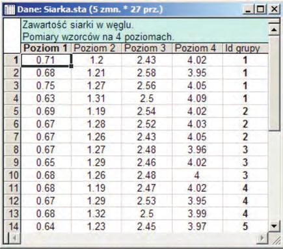This screenshot has height=249, width=283.
Task: Click cell 2.54 in row 5
Action: [147, 111]
